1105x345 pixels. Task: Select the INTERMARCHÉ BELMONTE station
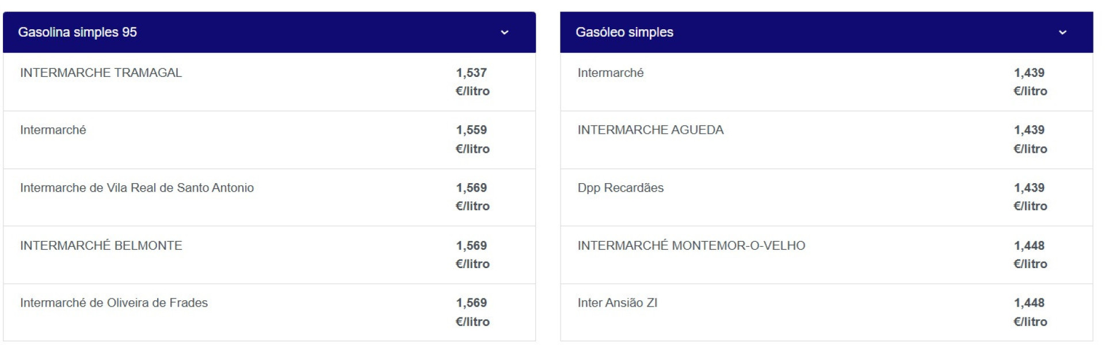[101, 246]
